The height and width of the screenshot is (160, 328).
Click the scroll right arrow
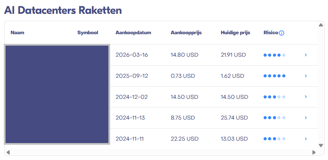pos(314,152)
